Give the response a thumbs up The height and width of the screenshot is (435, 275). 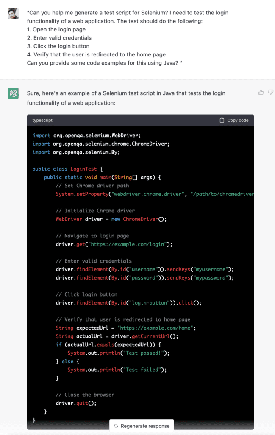[261, 92]
